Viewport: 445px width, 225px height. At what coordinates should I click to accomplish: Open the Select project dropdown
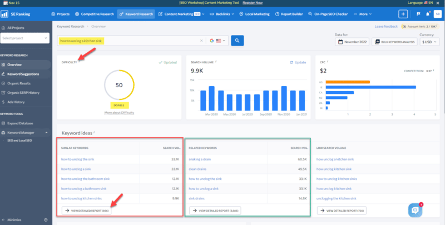pyautogui.click(x=25, y=38)
